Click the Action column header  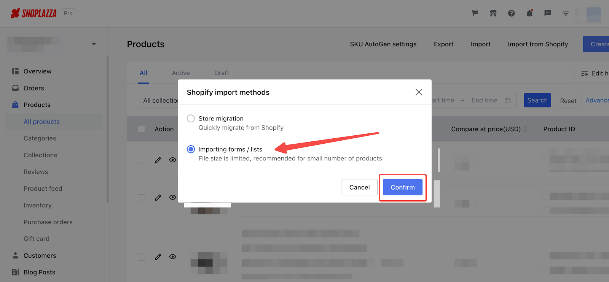coord(164,129)
